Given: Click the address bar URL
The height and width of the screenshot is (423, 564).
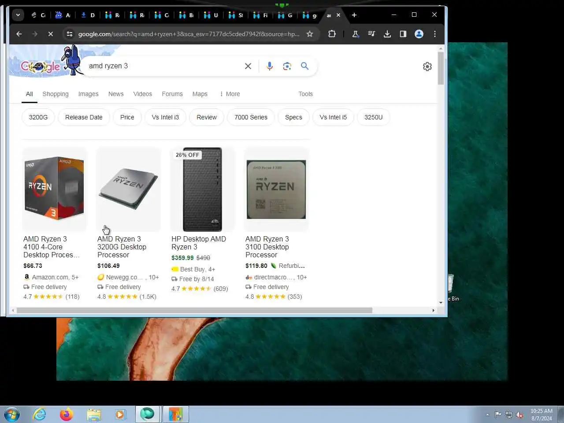Looking at the screenshot, I should click(189, 34).
